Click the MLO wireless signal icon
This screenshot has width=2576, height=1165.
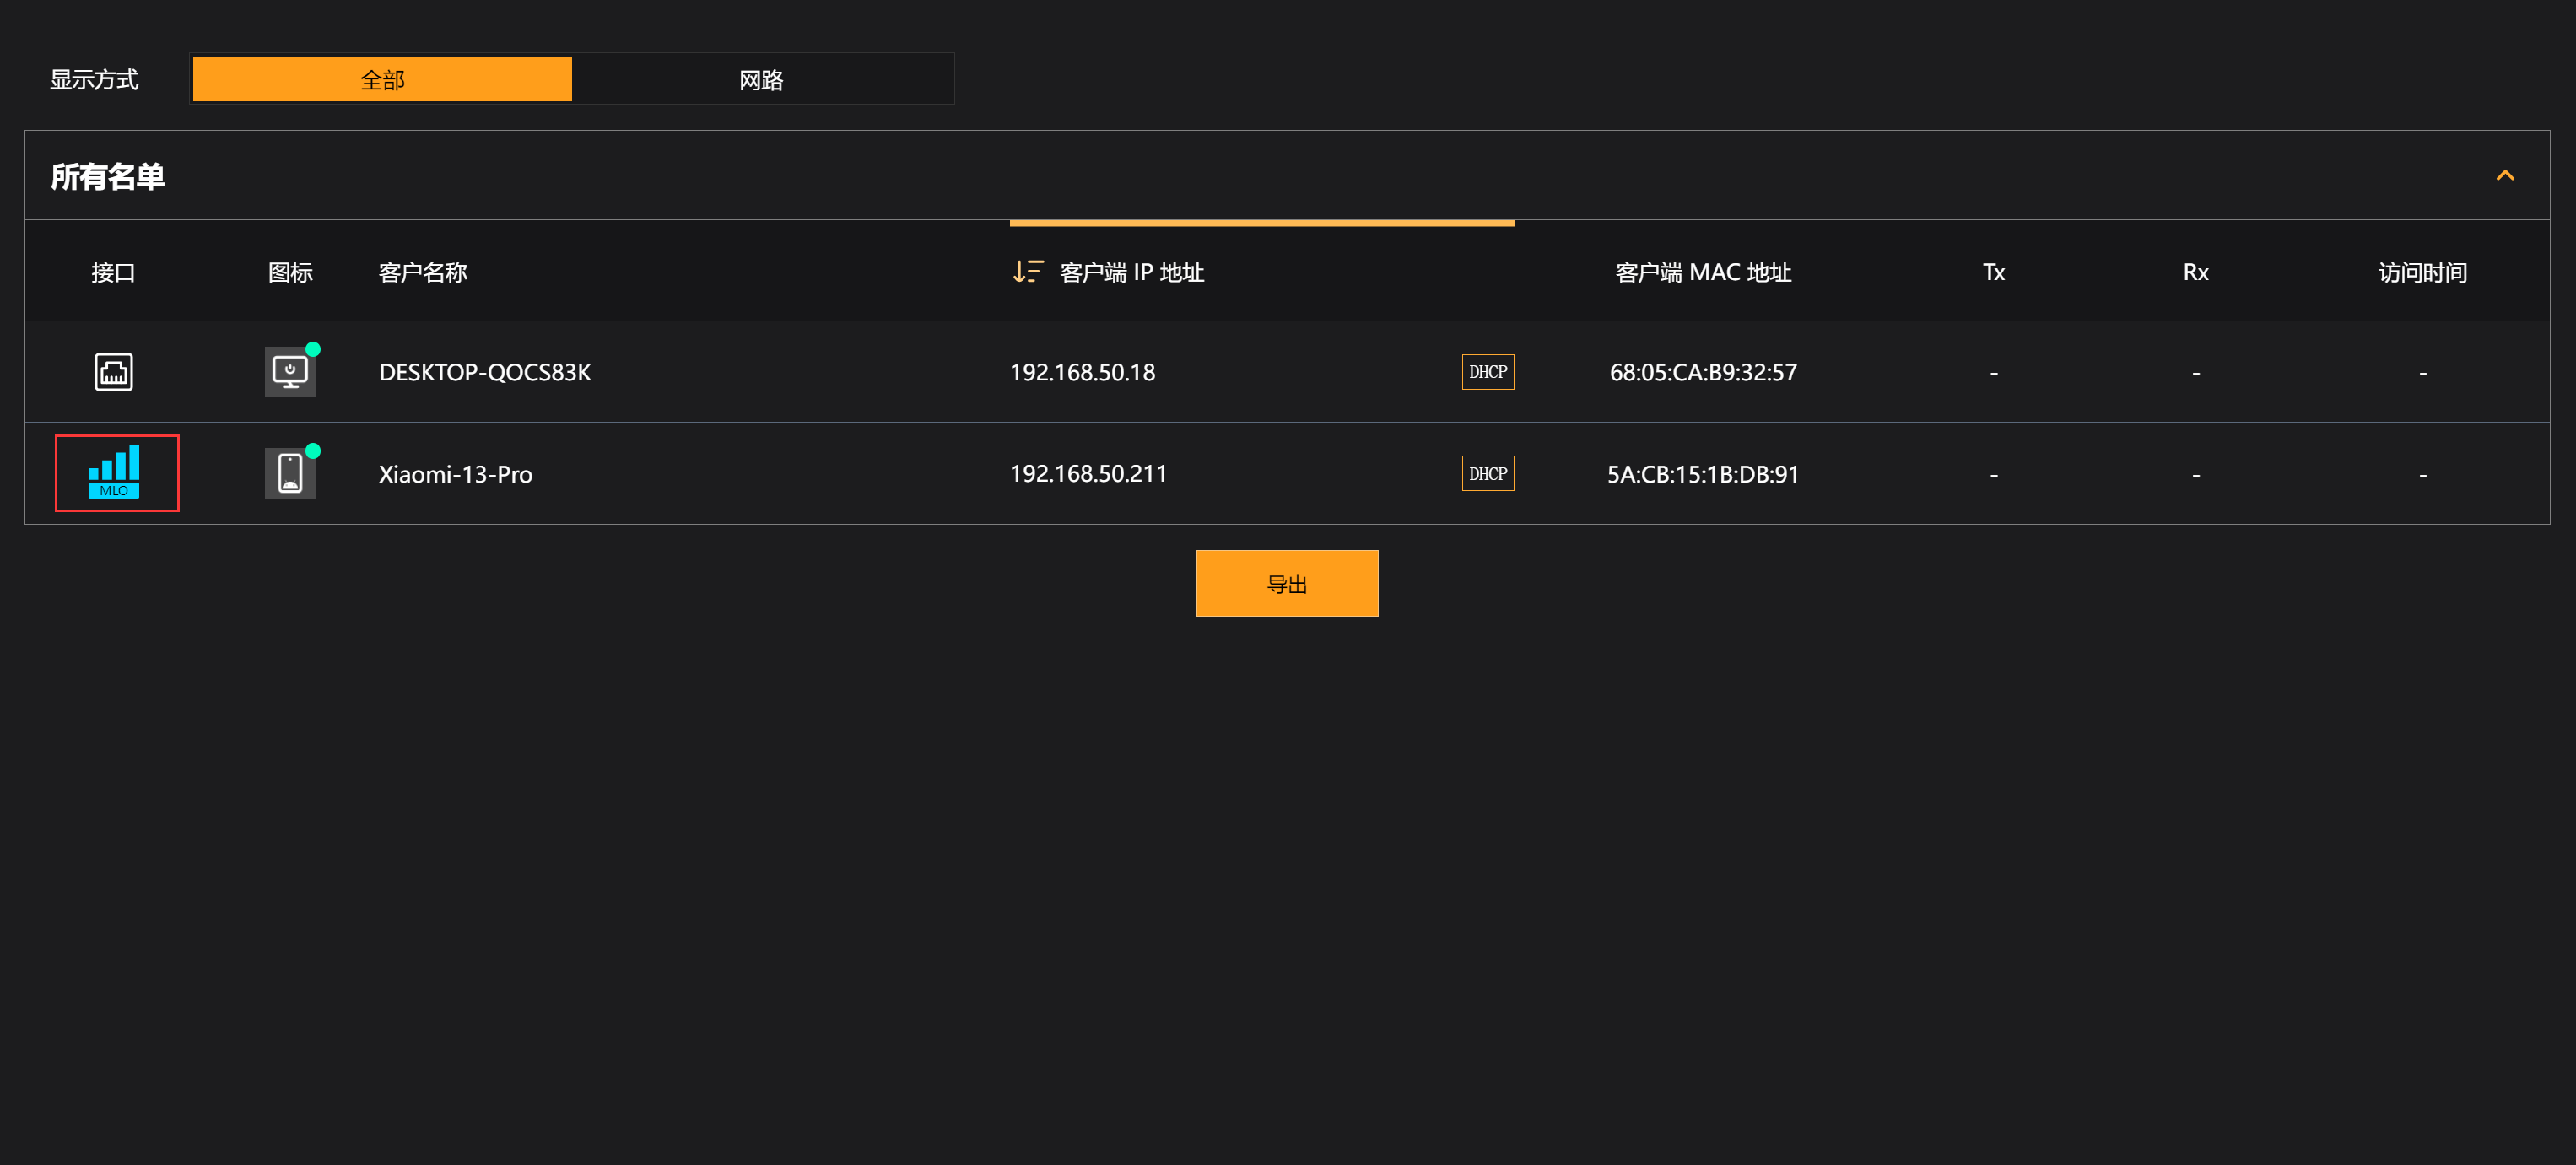click(x=114, y=472)
